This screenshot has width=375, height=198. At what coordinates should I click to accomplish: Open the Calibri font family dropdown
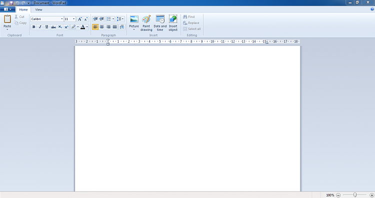(x=61, y=19)
